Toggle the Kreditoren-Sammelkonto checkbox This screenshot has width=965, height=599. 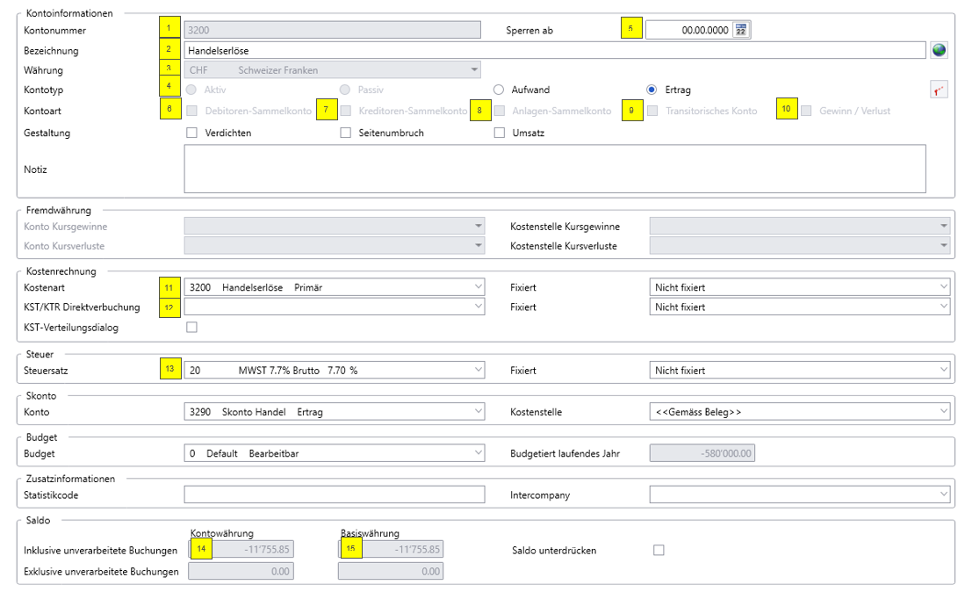[346, 111]
